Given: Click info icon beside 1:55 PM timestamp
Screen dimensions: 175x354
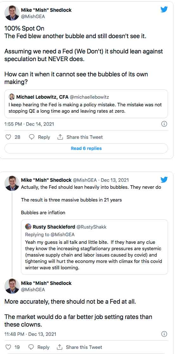Looking at the screenshot, I should click(x=165, y=124).
